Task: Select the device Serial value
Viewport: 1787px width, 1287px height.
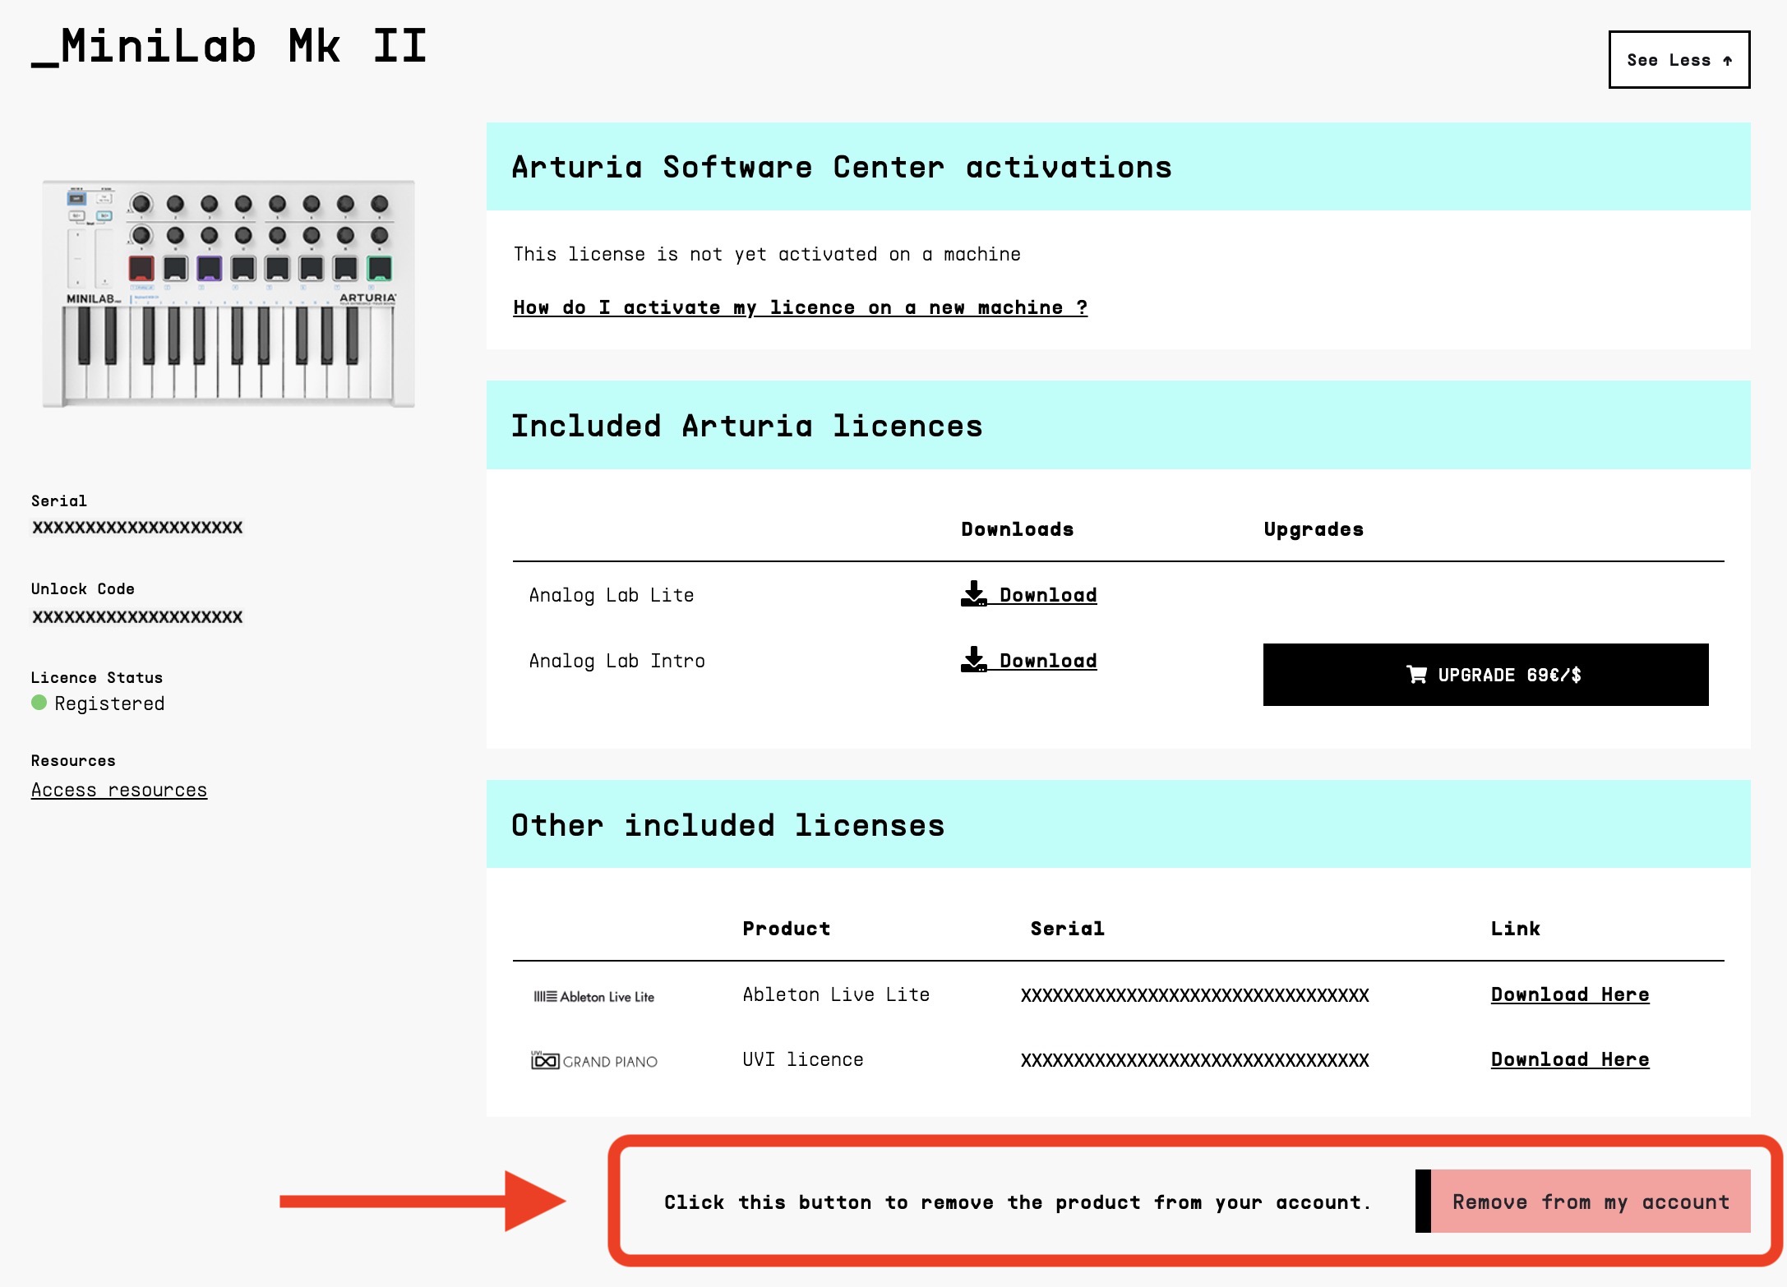Action: click(x=137, y=528)
